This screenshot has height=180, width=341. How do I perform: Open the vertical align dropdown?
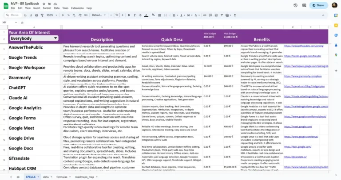pyautogui.click(x=182, y=15)
